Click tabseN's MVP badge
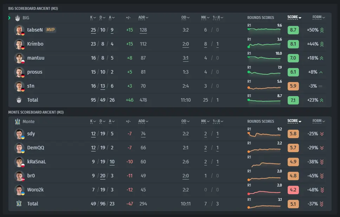This screenshot has height=217, width=340. click(51, 30)
